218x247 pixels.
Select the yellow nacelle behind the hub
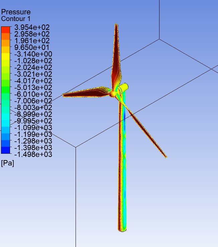123,88
